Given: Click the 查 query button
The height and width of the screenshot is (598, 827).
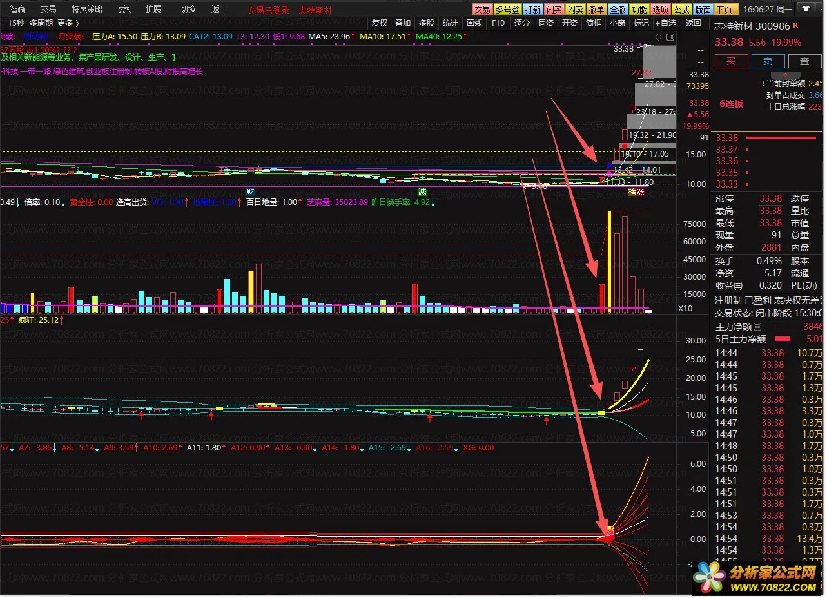Looking at the screenshot, I should pos(804,61).
